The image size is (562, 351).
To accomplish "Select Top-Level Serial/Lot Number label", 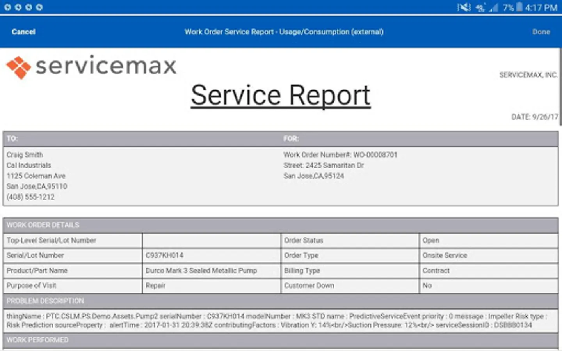I will coord(51,240).
